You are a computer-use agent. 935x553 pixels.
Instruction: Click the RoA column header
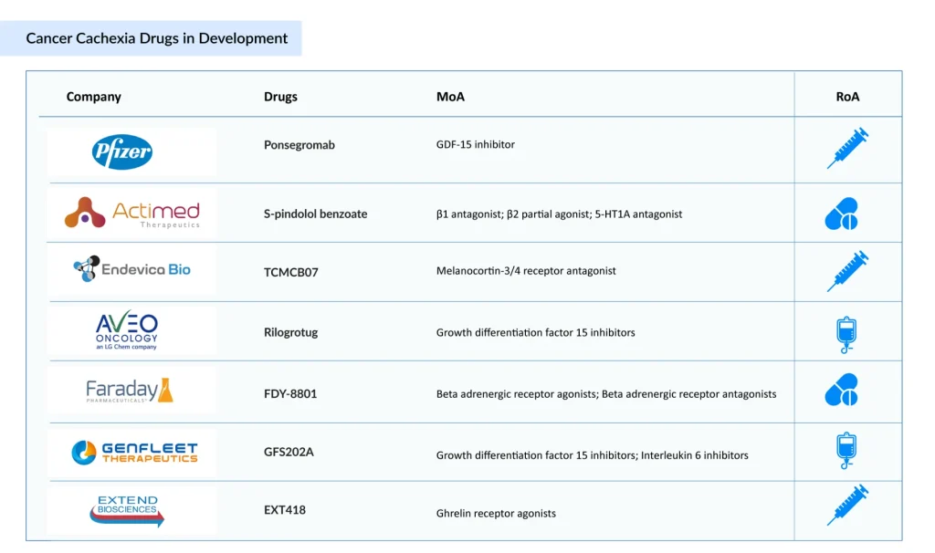point(847,96)
